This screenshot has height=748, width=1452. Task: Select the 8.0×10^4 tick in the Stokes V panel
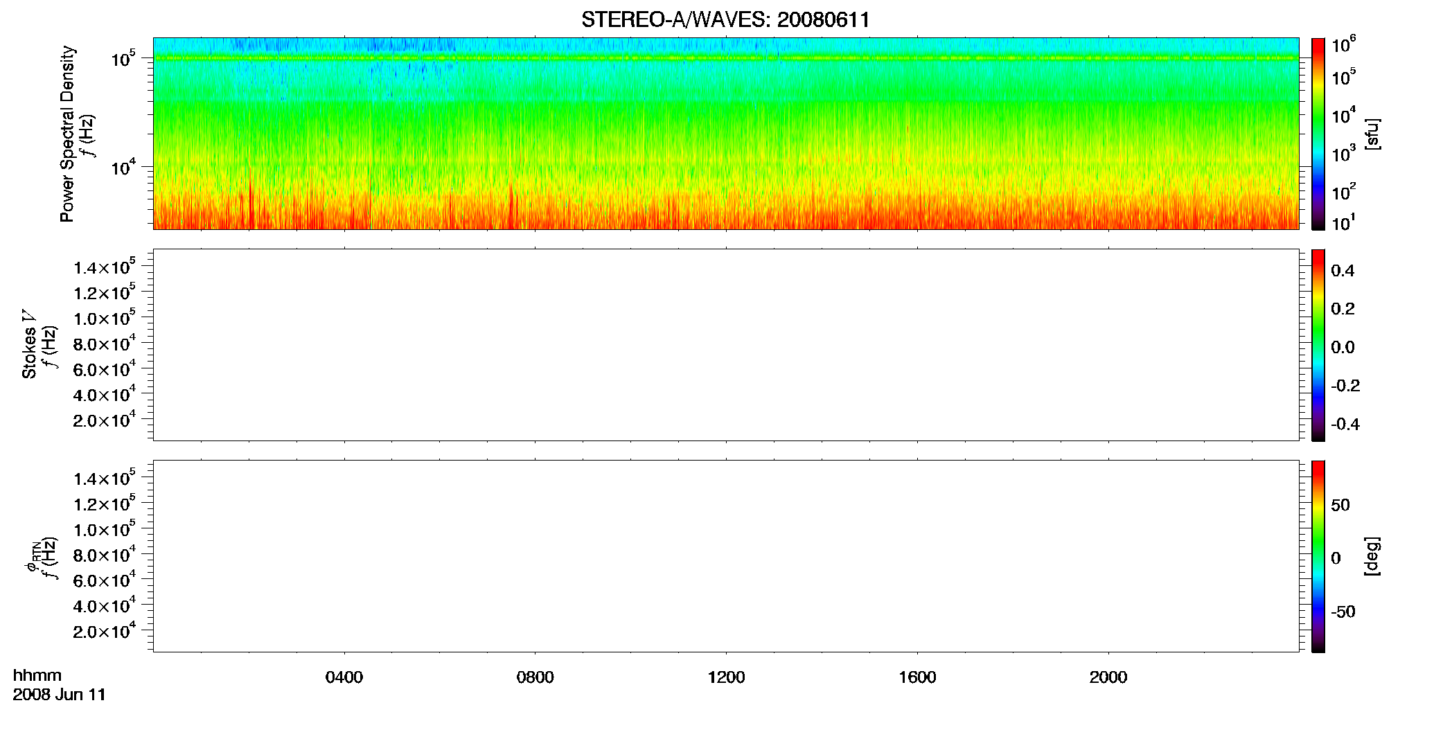(x=105, y=343)
